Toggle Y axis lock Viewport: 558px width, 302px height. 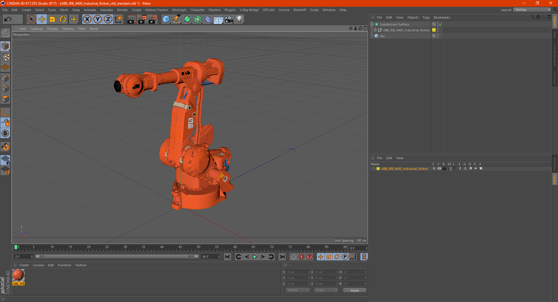98,19
